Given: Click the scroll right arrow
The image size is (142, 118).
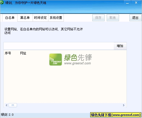Looking at the screenshot, I should (124, 105).
